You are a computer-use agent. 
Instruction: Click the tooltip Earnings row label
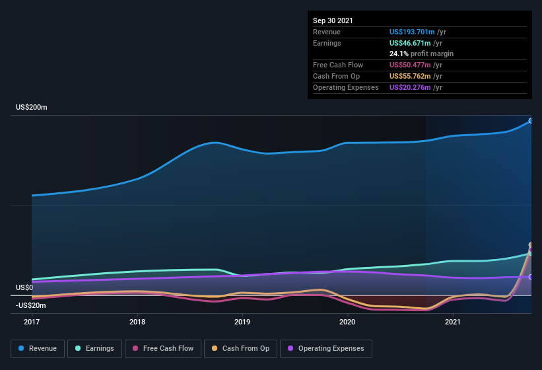coord(327,43)
